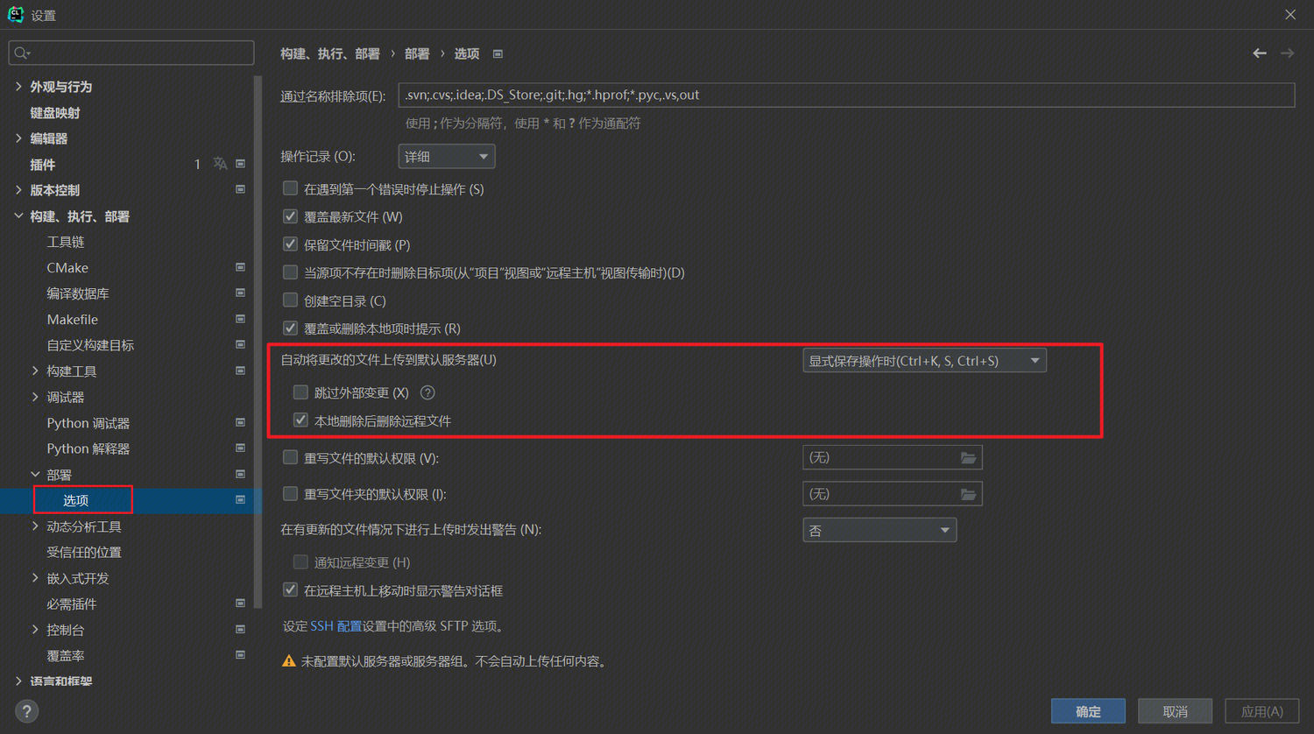Click the 确定 button
This screenshot has width=1314, height=734.
[1087, 711]
